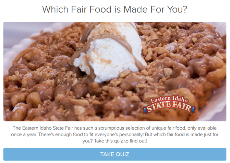Click 'once a year' in the description
Image resolution: width=230 pixels, height=163 pixels.
tap(24, 135)
